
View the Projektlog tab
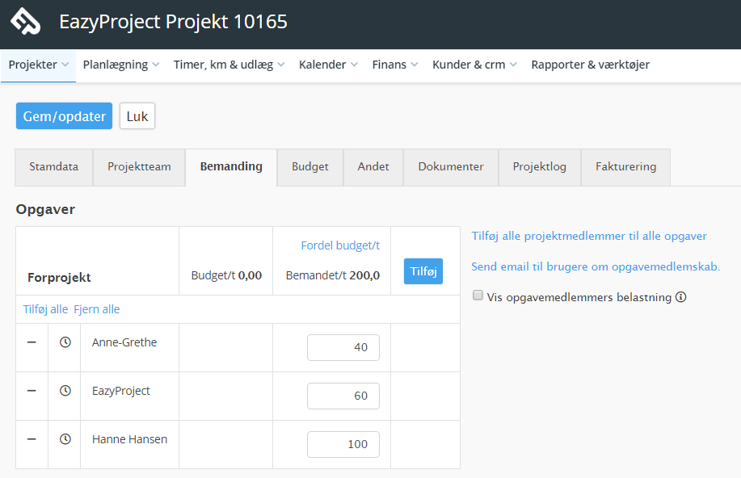pos(540,166)
